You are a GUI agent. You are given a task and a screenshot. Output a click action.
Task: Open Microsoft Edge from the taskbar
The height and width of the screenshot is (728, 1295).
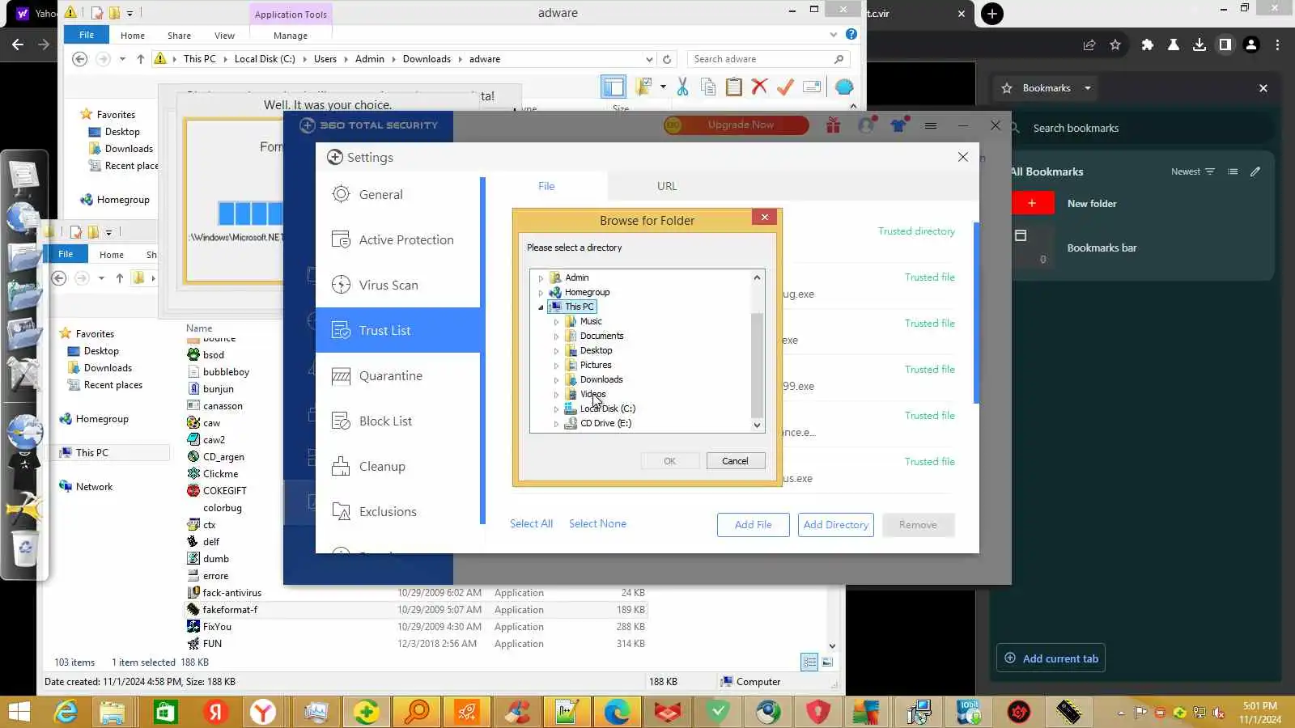coord(617,712)
